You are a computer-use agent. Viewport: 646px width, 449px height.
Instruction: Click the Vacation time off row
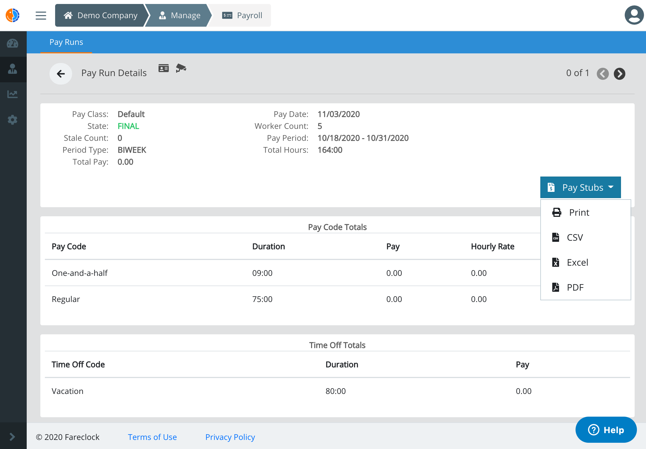(337, 391)
